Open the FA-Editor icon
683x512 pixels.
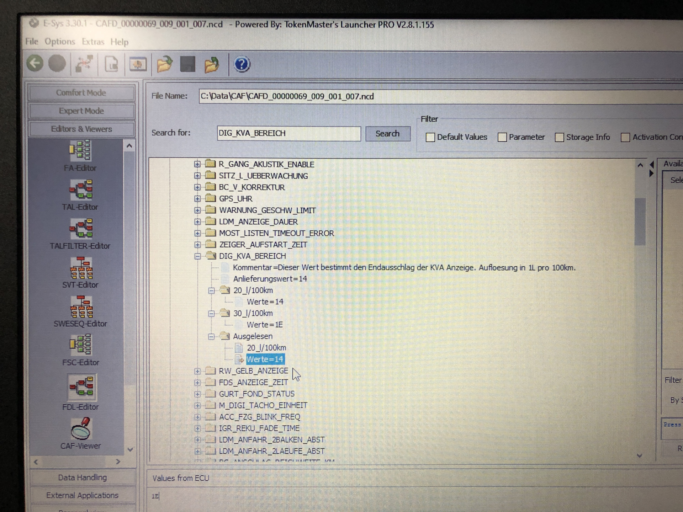point(80,151)
